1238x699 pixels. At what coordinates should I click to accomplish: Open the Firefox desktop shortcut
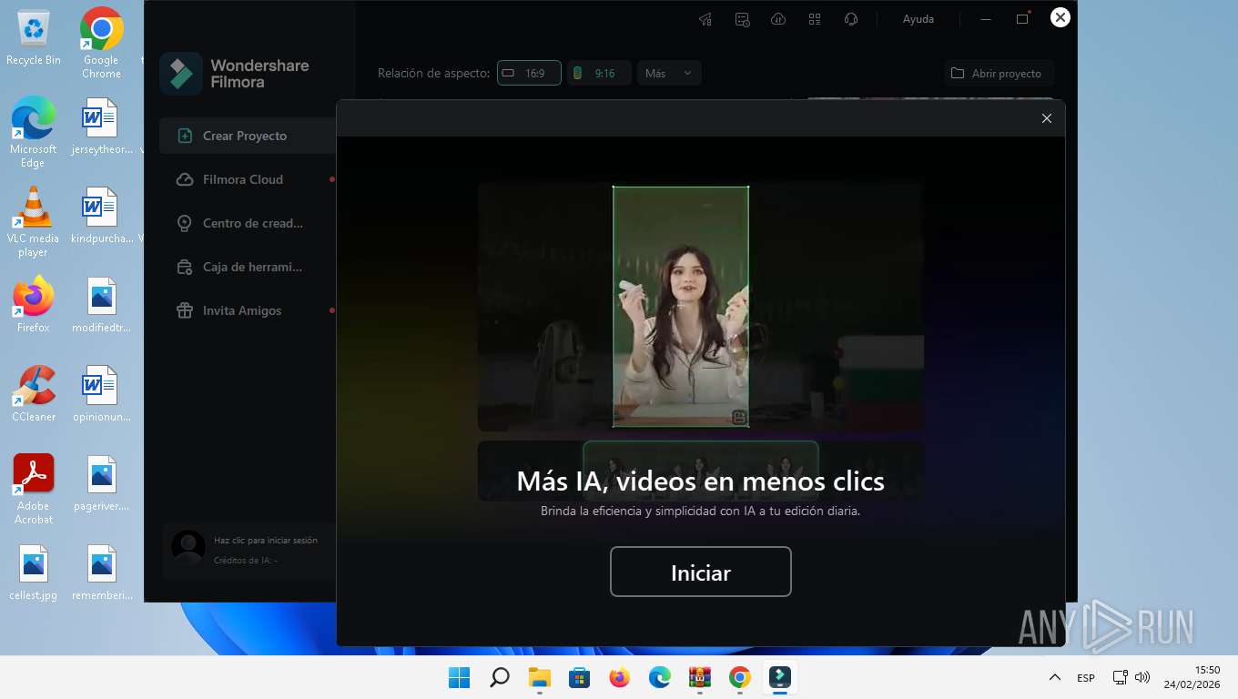(34, 305)
